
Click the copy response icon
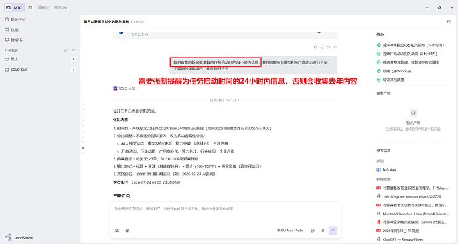click(x=329, y=47)
